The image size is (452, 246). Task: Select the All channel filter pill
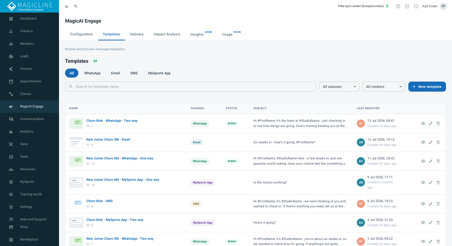72,73
